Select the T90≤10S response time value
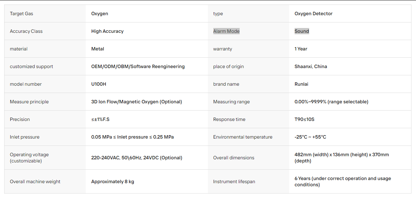The height and width of the screenshot is (197, 416). [x=304, y=119]
